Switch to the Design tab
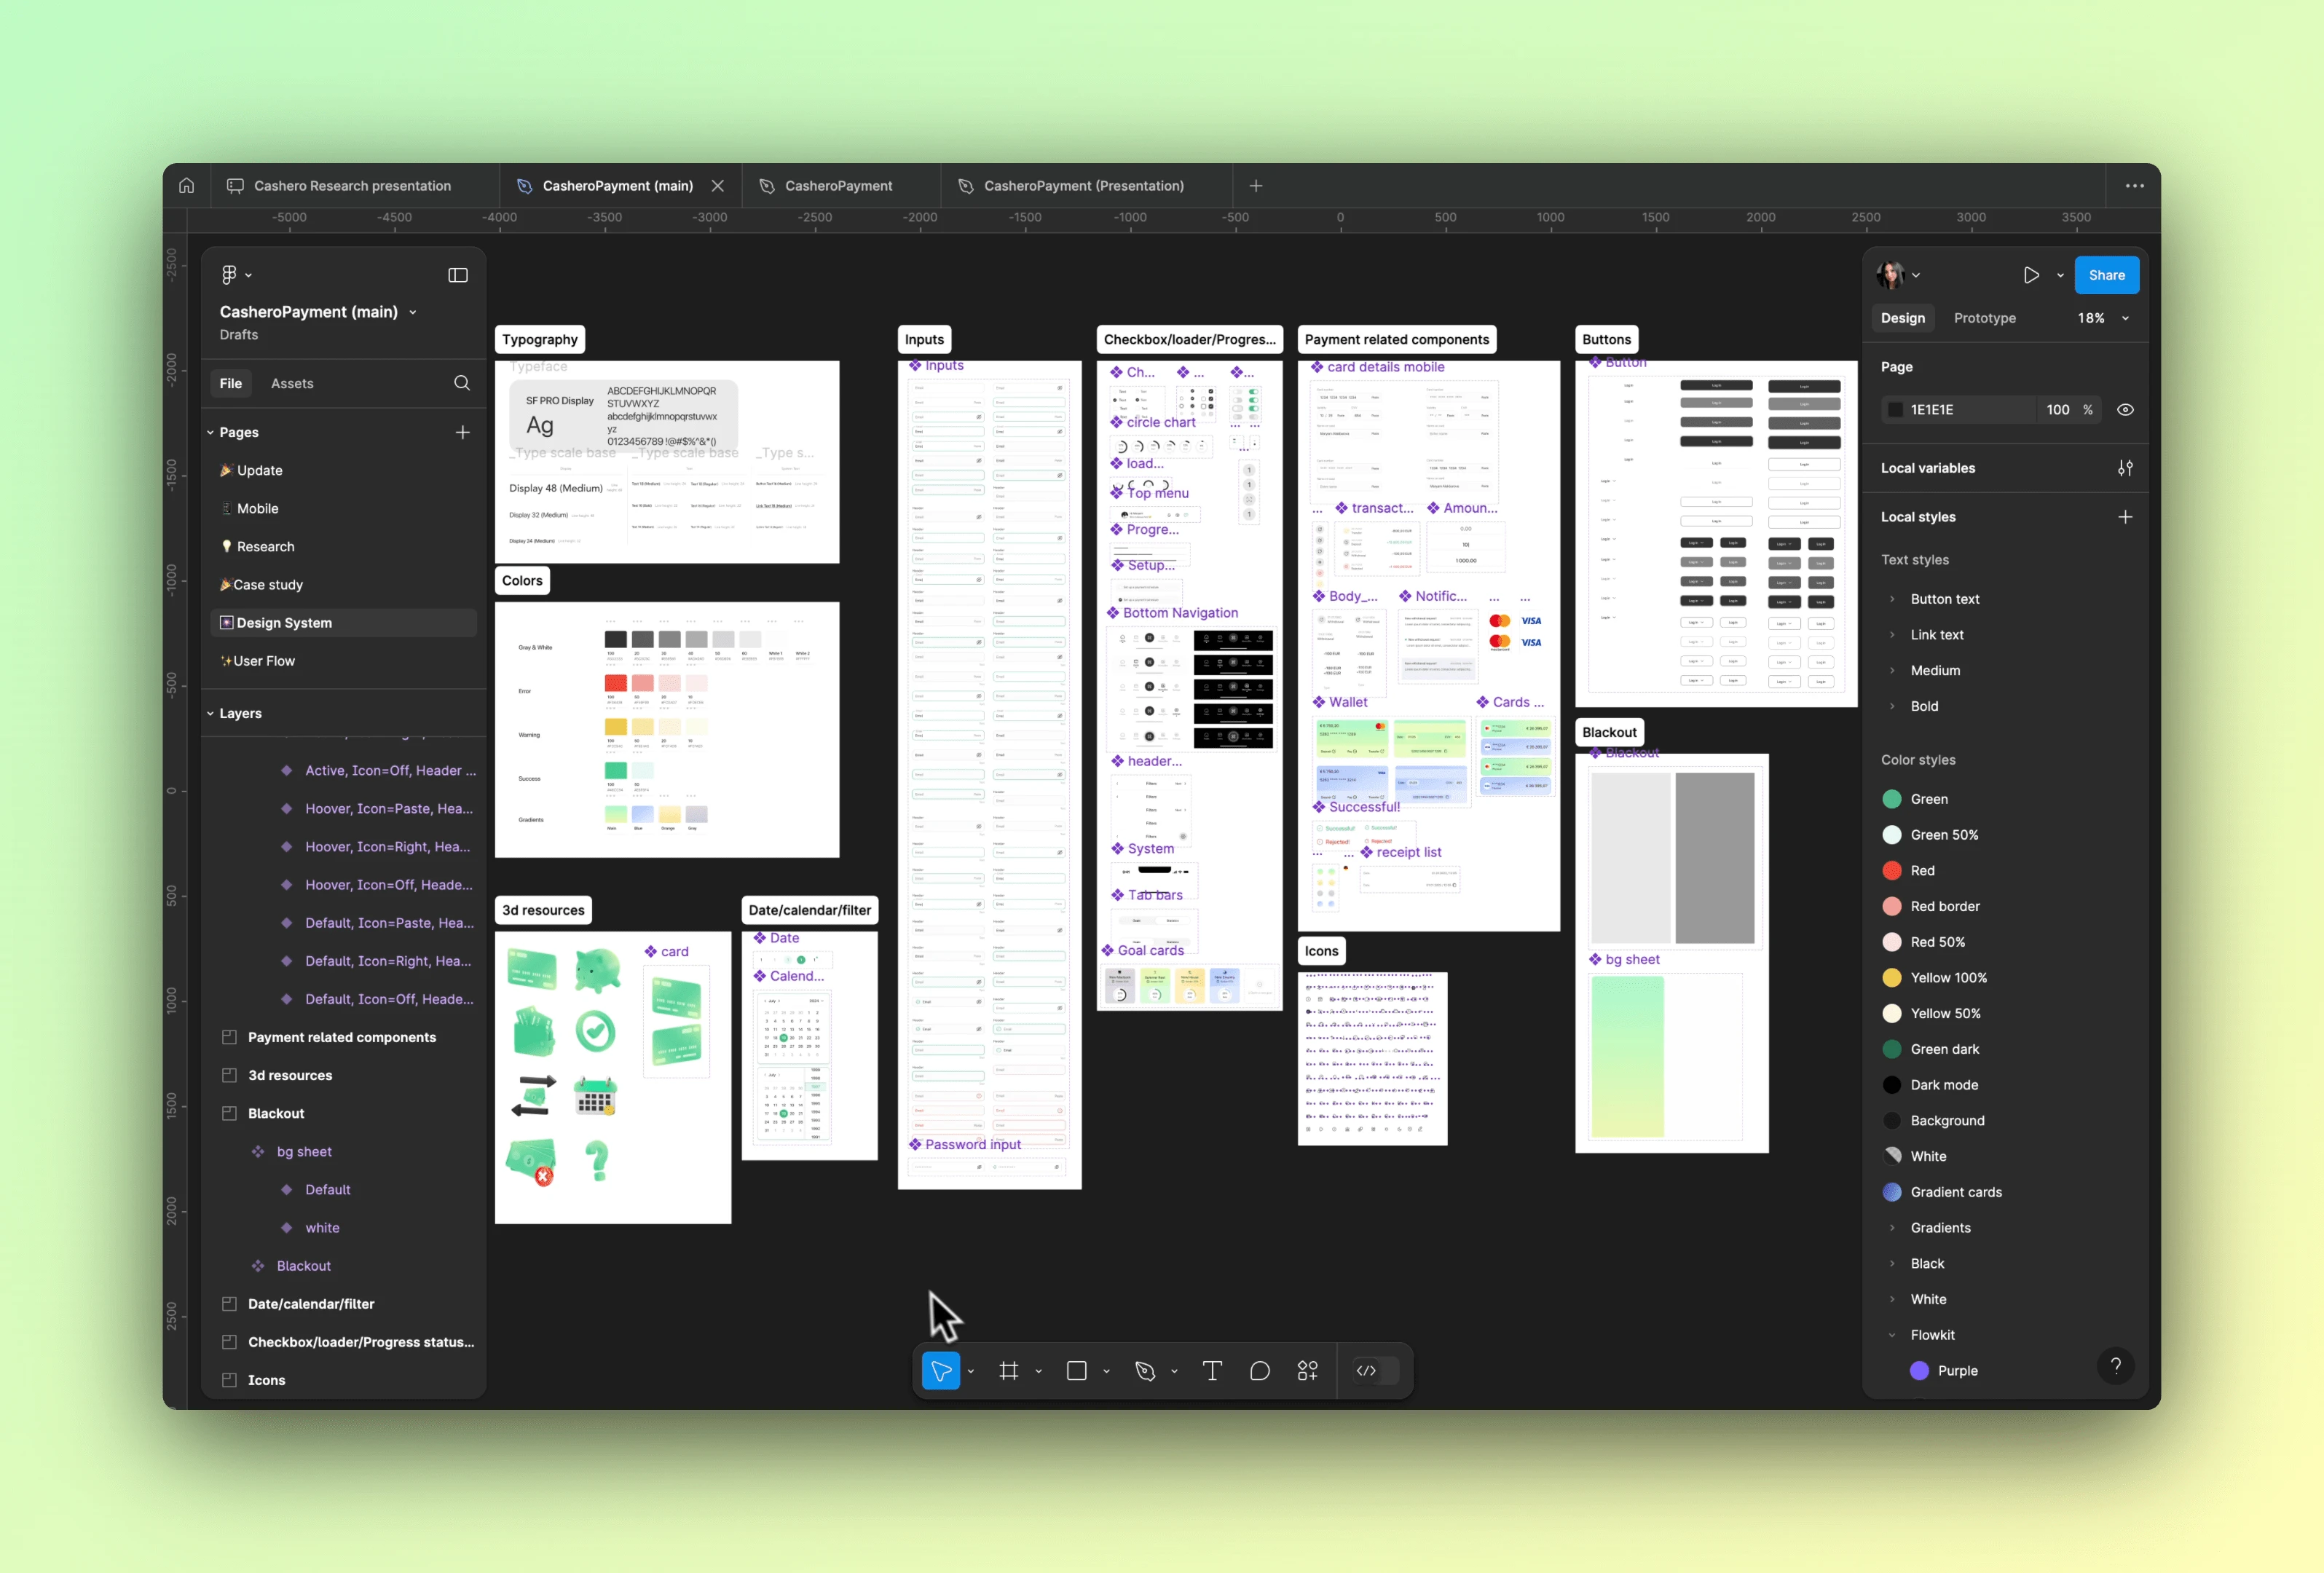Image resolution: width=2324 pixels, height=1573 pixels. [x=1903, y=318]
